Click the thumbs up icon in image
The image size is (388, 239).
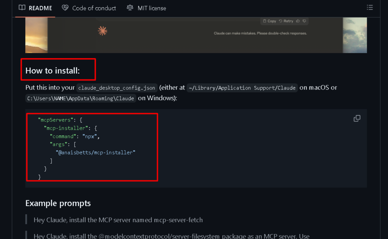coord(298,21)
